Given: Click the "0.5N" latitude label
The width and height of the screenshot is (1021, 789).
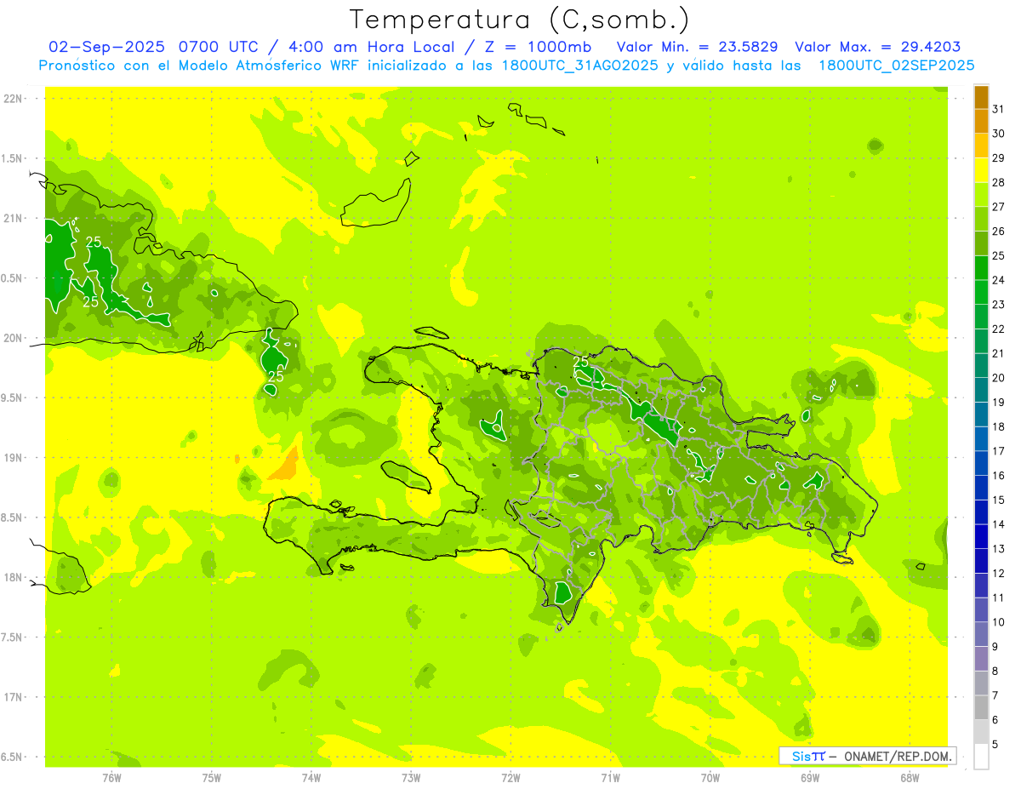Looking at the screenshot, I should 13,278.
